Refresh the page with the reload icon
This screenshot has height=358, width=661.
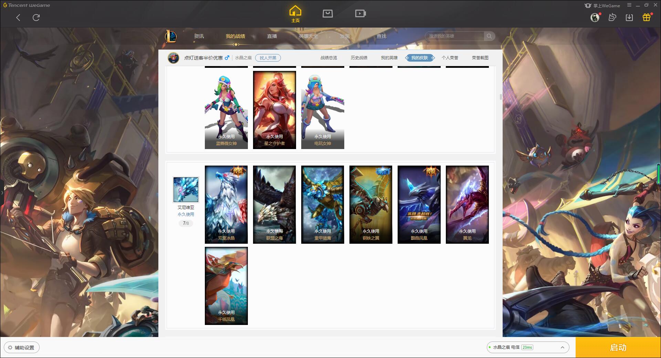coord(36,18)
